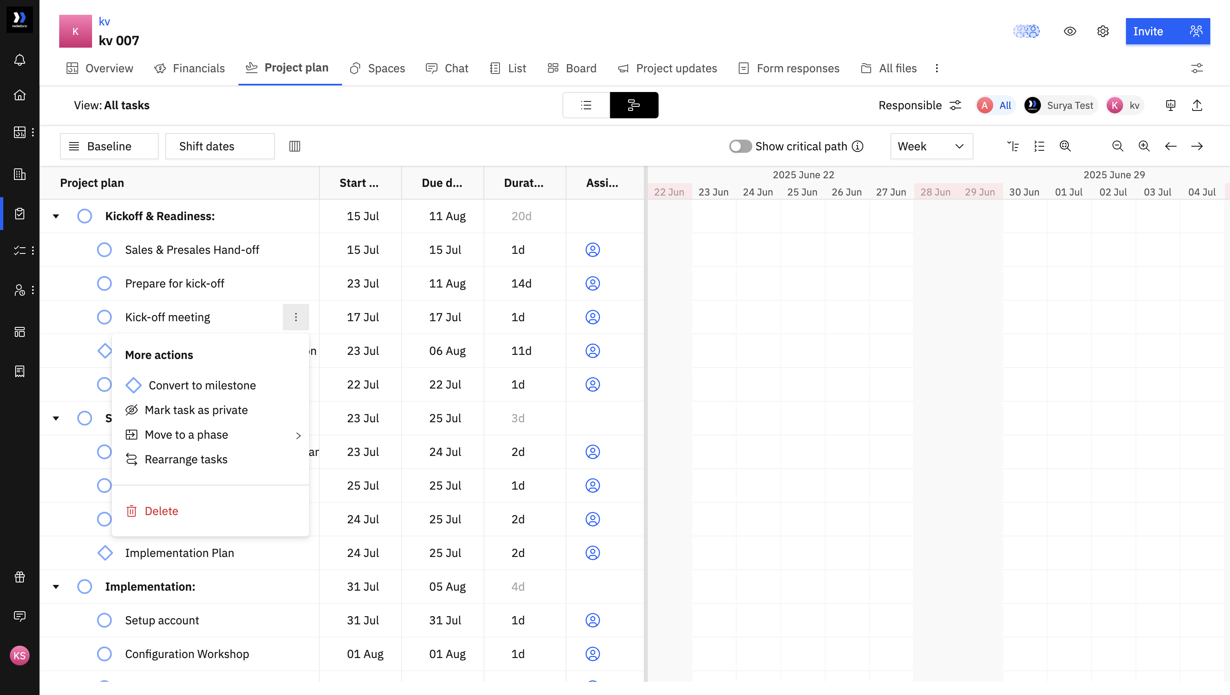Select Convert to milestone menu option
The height and width of the screenshot is (695, 1230).
pos(201,385)
